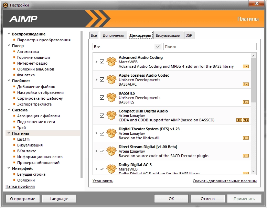The width and height of the screenshot is (267, 208).
Task: Disable Digital Theater System (DTS) plugin
Action: click(x=102, y=133)
